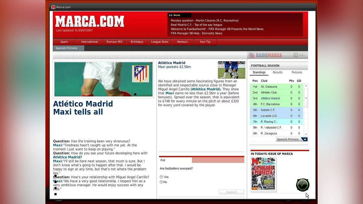The height and width of the screenshot is (204, 363).
Task: Open the Rumour Mill menu
Action: click(x=114, y=42)
